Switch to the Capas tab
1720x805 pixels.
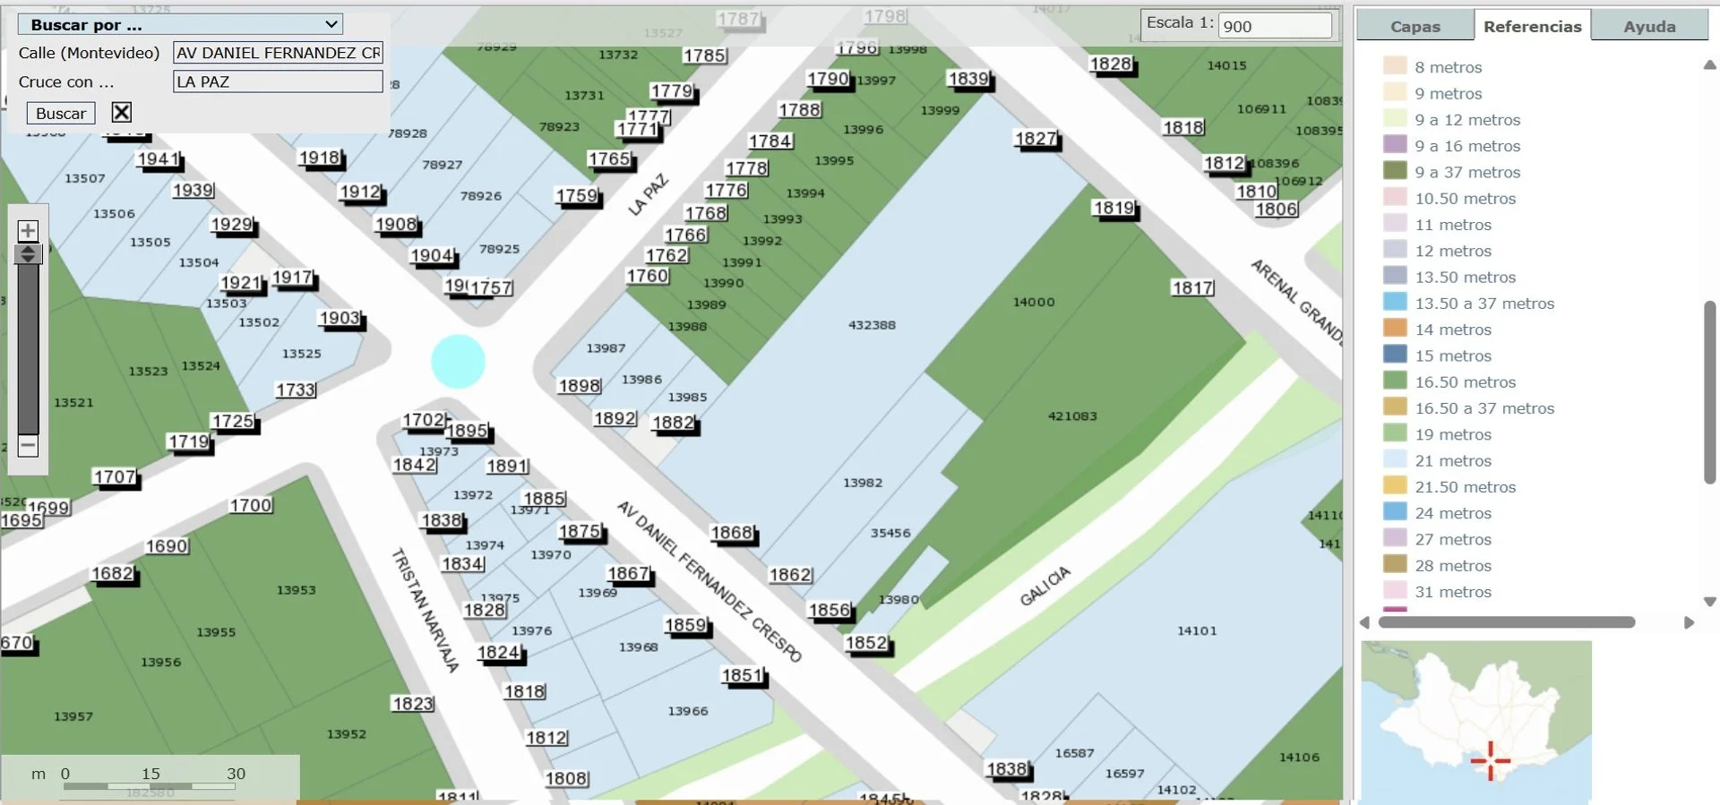click(1415, 26)
